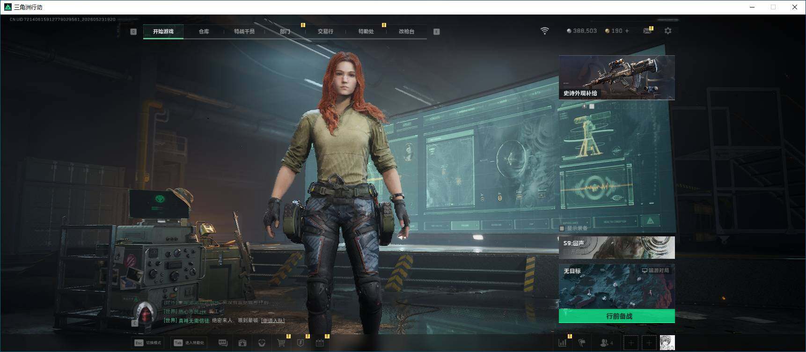Open the mail inbox envelope icon
Screen dimensions: 806x352
[x=647, y=31]
